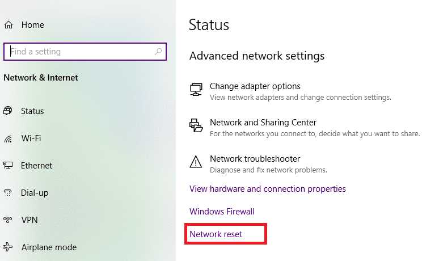Image resolution: width=439 pixels, height=261 pixels.
Task: Open View hardware and connection properties
Action: [267, 189]
